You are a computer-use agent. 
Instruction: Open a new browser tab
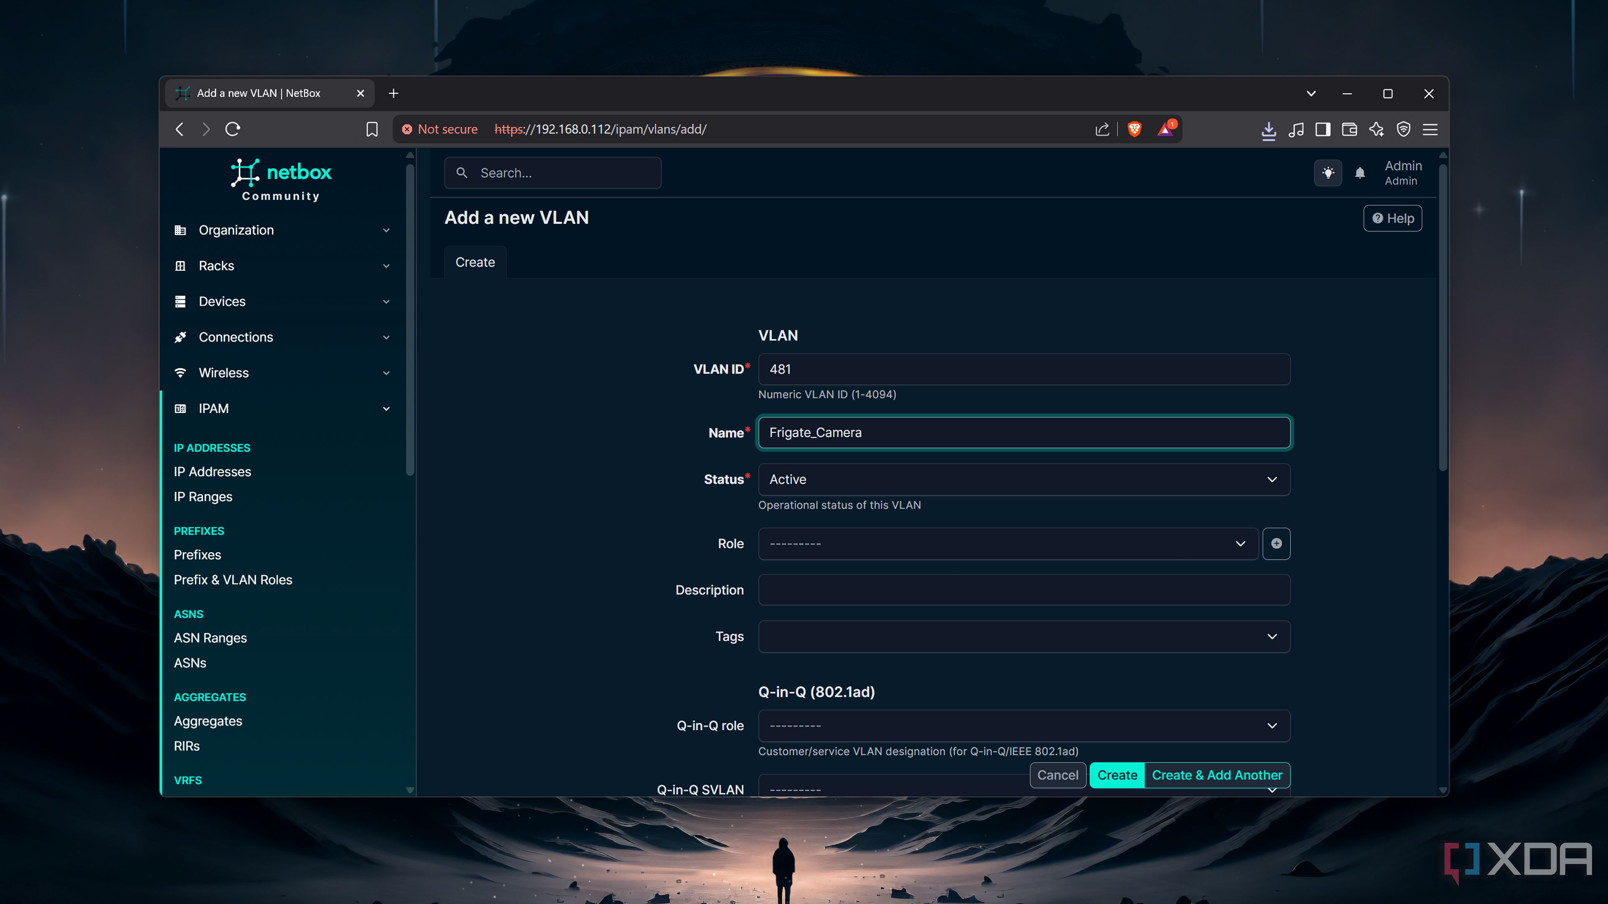coord(393,94)
